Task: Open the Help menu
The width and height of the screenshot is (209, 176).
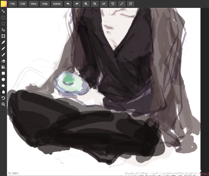Action: pos(45,4)
